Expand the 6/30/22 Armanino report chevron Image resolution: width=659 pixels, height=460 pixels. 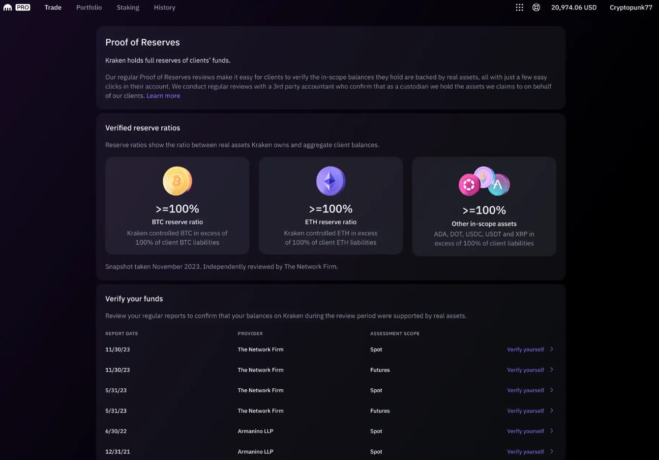(x=552, y=431)
